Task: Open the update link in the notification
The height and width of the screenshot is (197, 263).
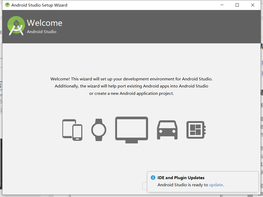Action: 216,185
